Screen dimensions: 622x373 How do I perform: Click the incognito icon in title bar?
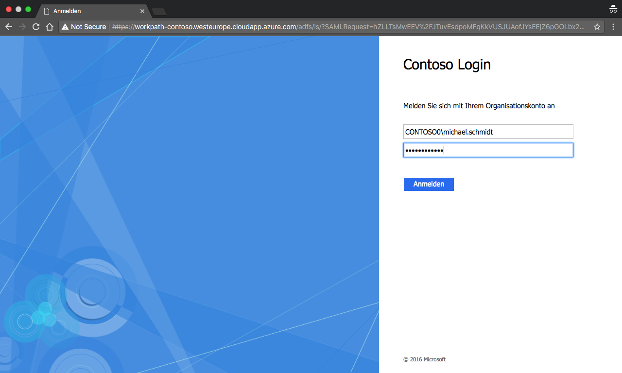tap(613, 9)
